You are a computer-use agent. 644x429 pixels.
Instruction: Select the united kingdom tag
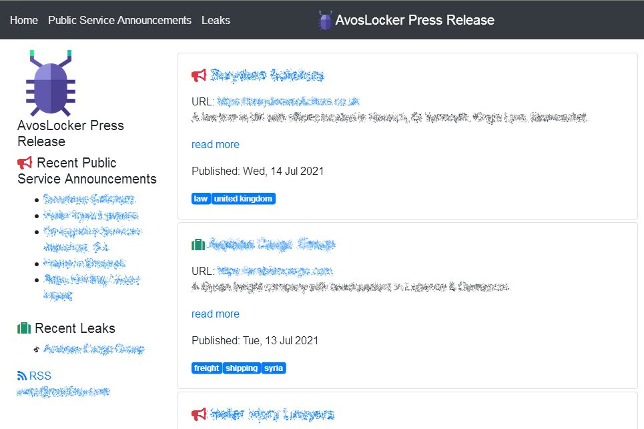(243, 199)
